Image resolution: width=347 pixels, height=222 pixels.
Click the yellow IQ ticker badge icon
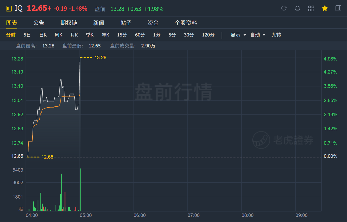9,9
